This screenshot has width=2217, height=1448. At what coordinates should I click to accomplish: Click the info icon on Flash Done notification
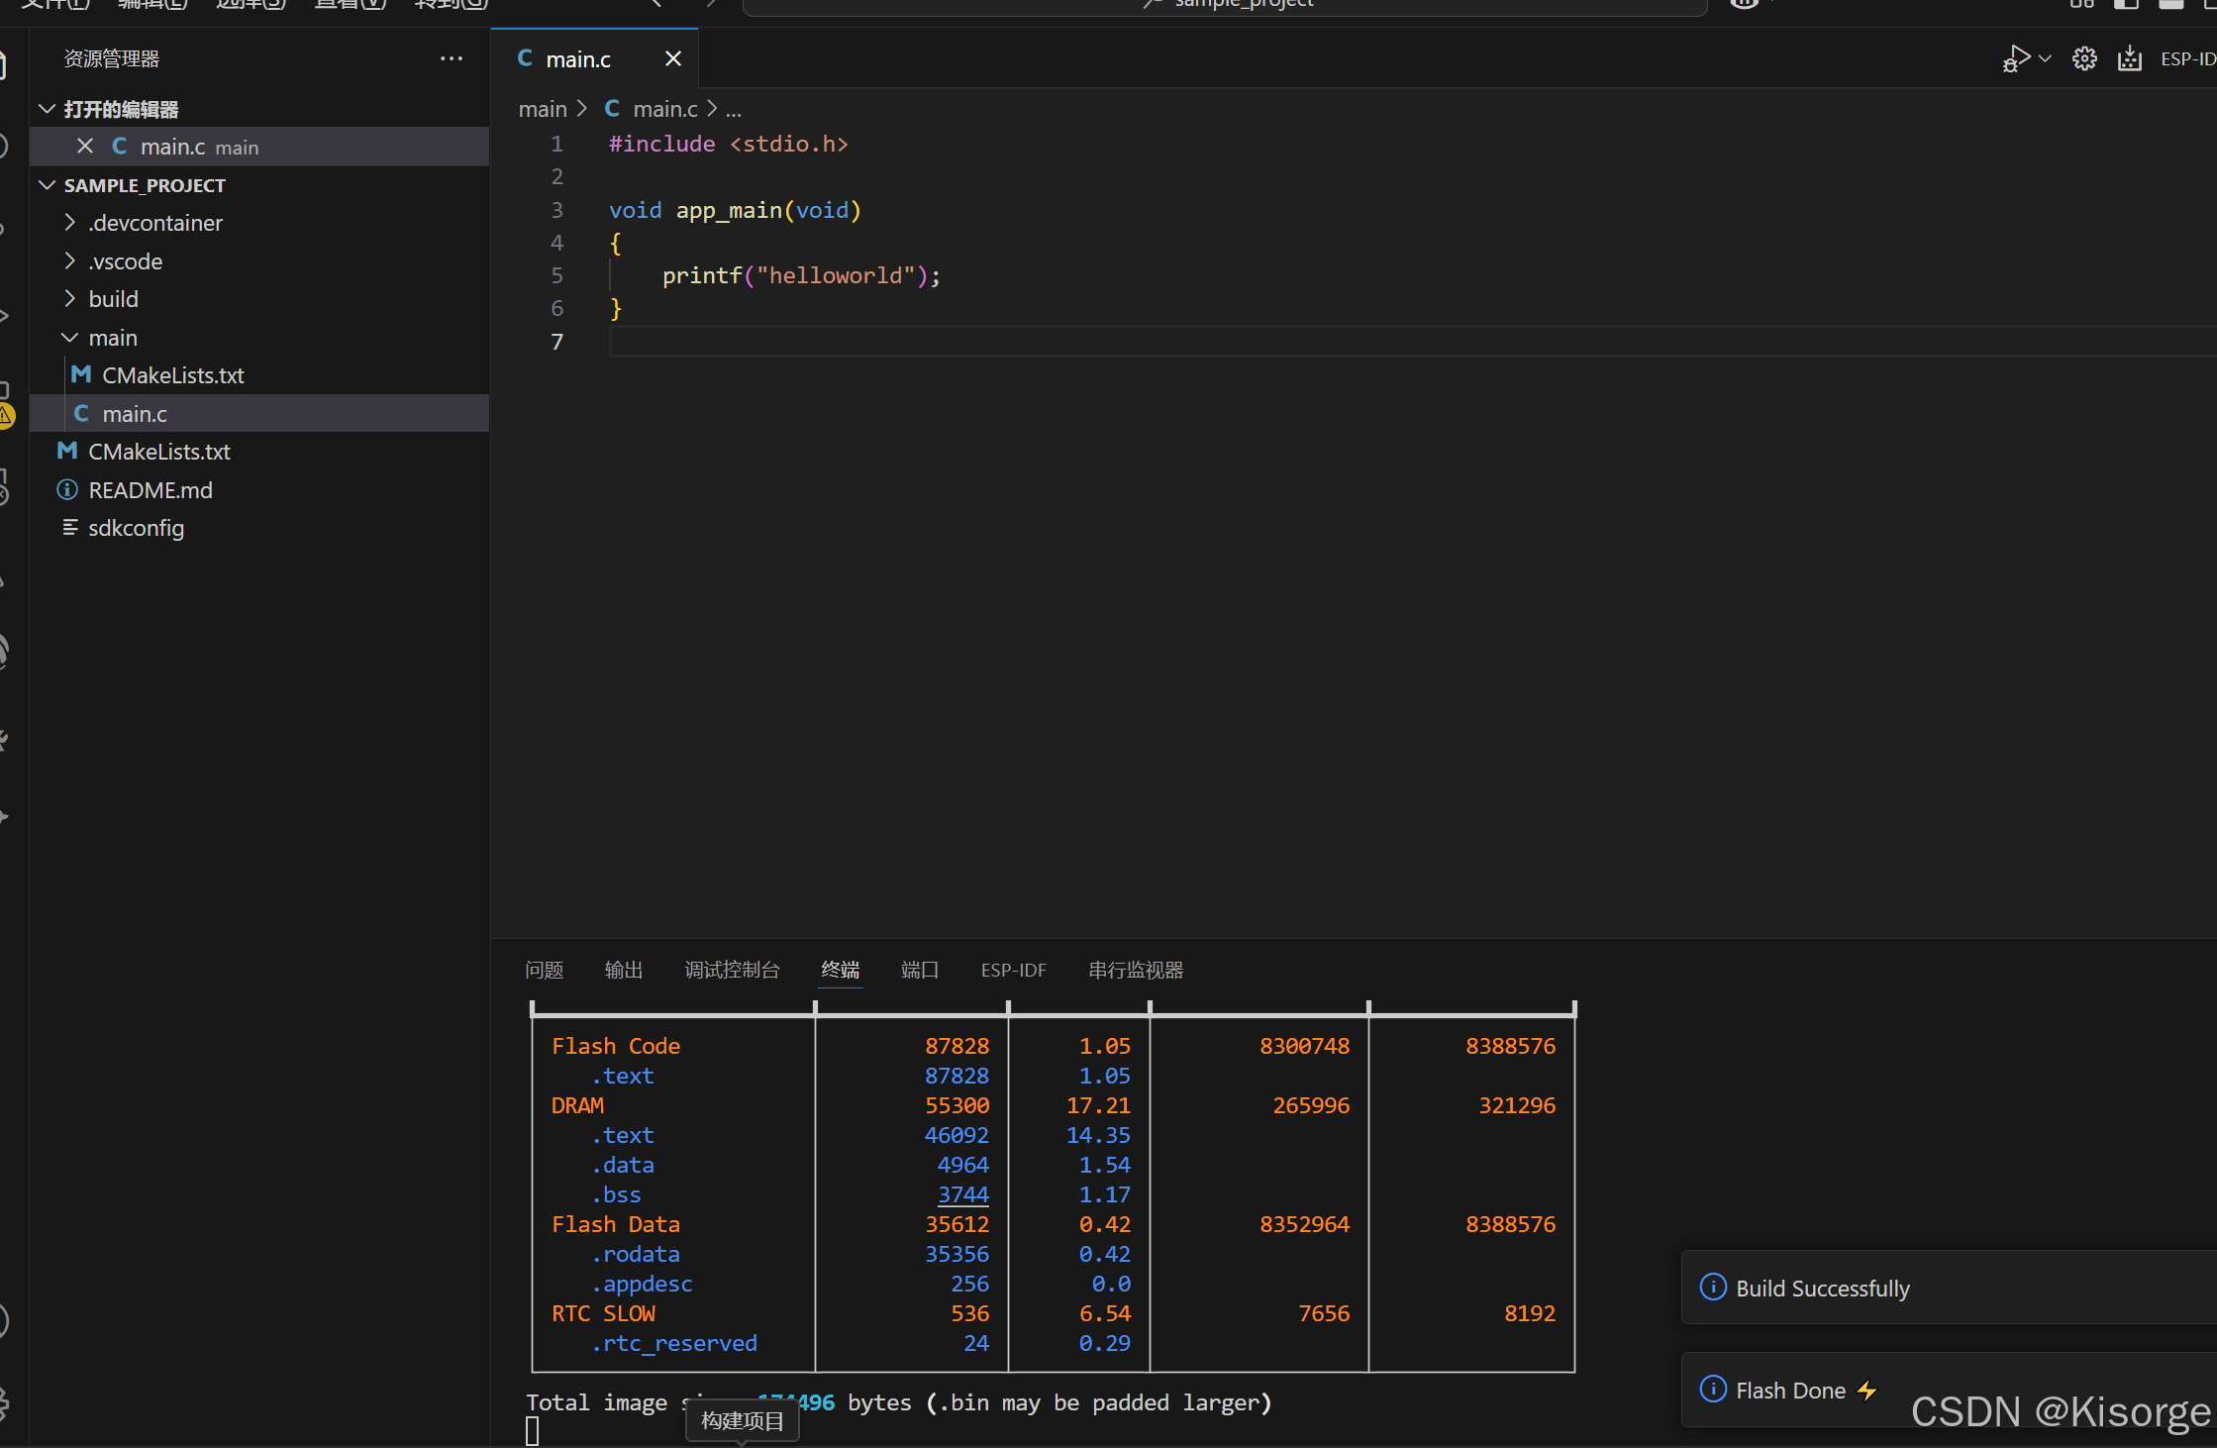tap(1713, 1389)
